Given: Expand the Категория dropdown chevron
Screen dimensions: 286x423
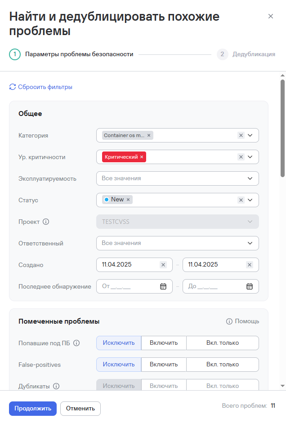Looking at the screenshot, I should pos(250,135).
